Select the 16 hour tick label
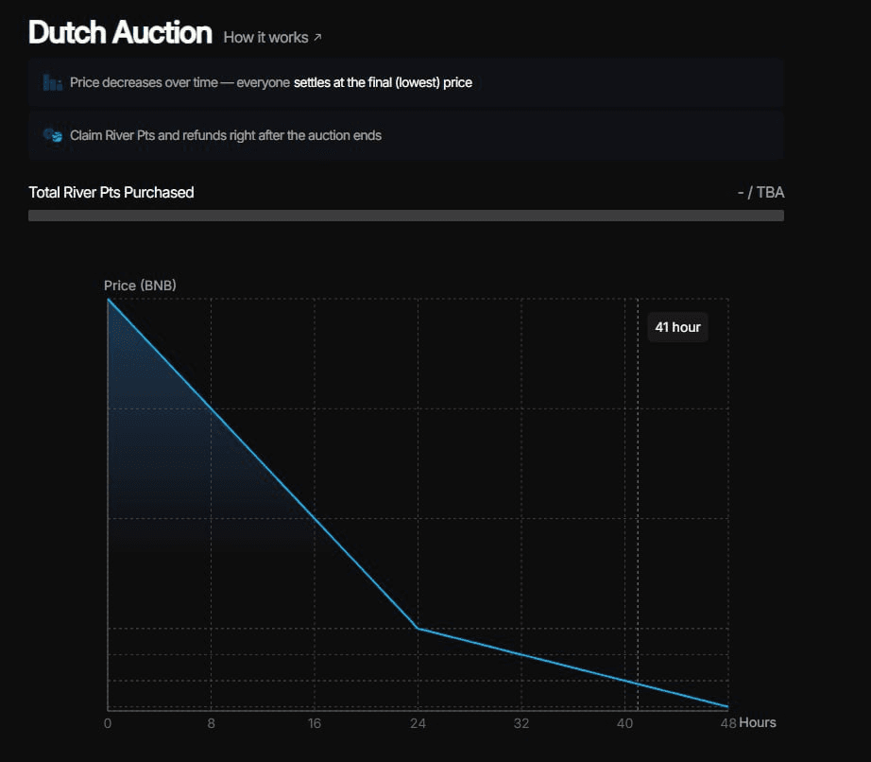871x762 pixels. click(x=315, y=724)
